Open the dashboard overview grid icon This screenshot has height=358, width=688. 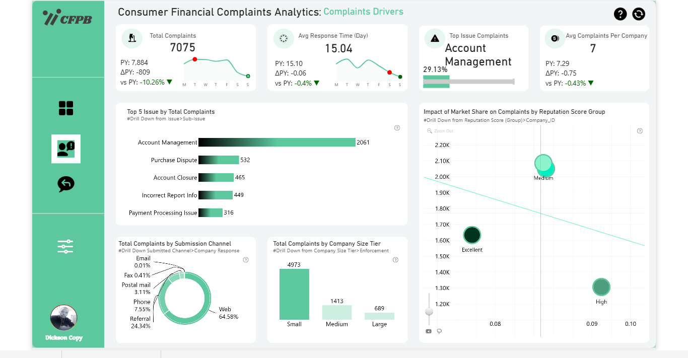[x=66, y=108]
